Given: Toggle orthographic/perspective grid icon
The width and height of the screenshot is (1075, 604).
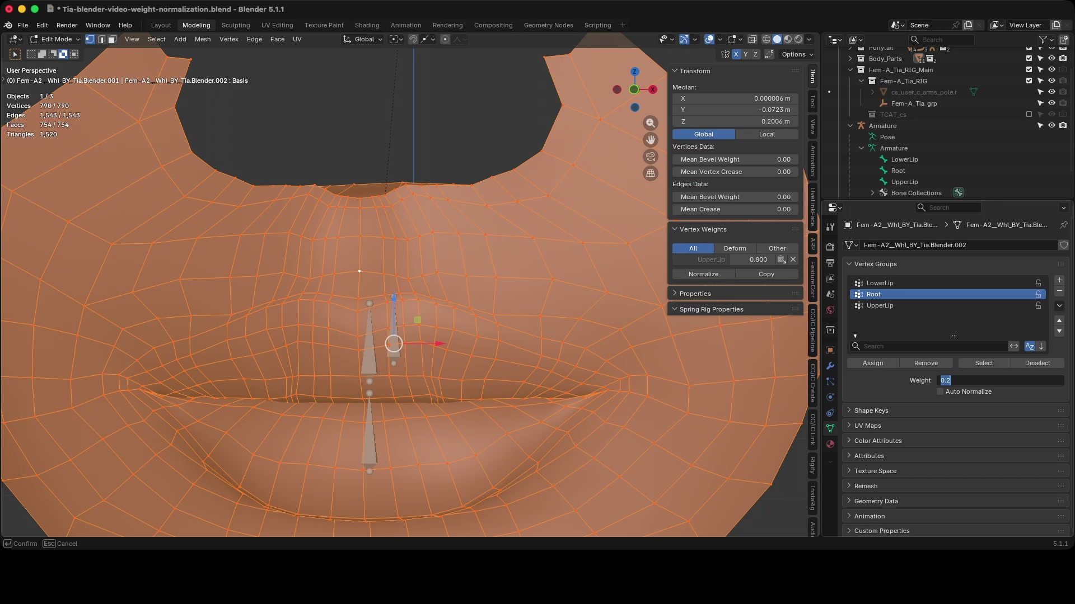Looking at the screenshot, I should pyautogui.click(x=651, y=173).
